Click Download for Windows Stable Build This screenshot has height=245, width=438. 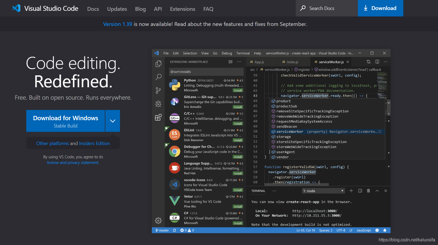pyautogui.click(x=66, y=121)
